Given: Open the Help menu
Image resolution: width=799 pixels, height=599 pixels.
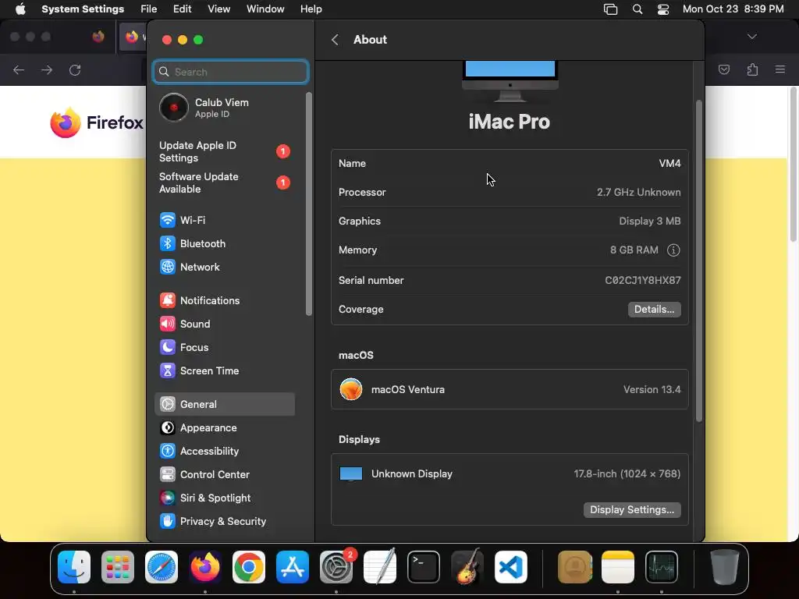Looking at the screenshot, I should coord(311,9).
